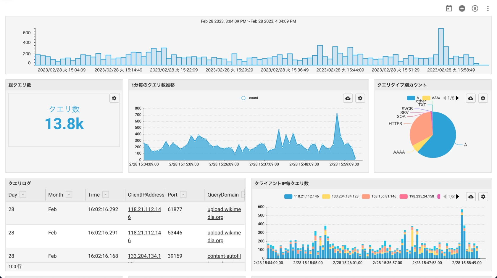Click the ClientIPAddress column header
Image resolution: width=497 pixels, height=278 pixels.
pyautogui.click(x=146, y=195)
